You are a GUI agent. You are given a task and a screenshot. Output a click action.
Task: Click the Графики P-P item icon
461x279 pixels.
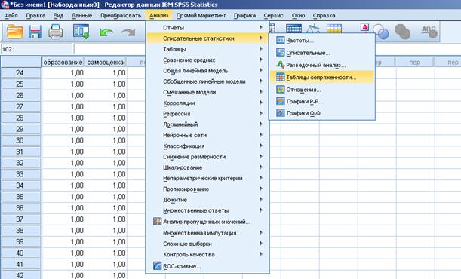click(281, 101)
